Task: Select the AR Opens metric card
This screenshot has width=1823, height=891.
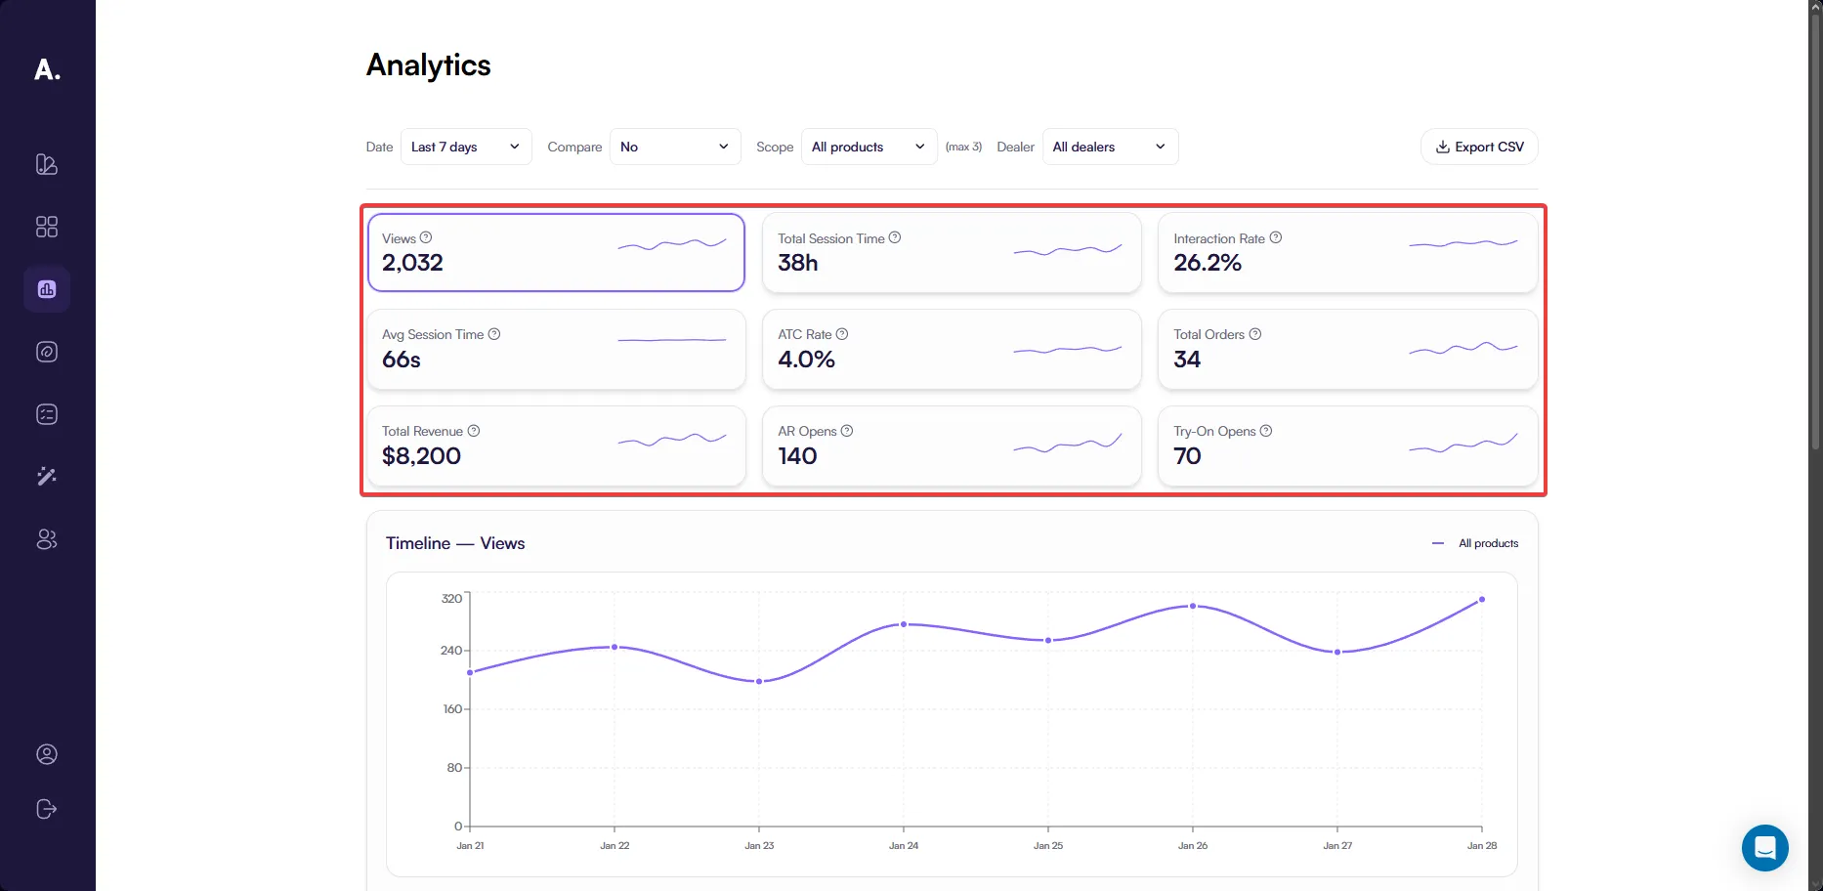Action: point(952,445)
